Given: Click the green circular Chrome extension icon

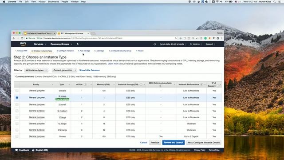Looking at the screenshot, I should pos(205,38).
